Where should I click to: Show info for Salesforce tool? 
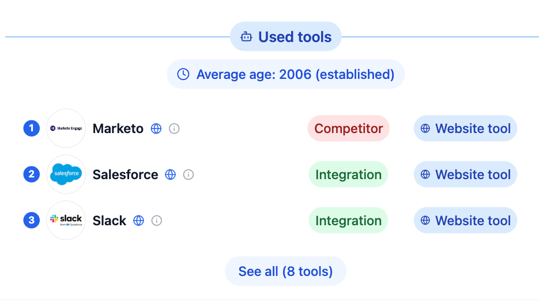(189, 175)
